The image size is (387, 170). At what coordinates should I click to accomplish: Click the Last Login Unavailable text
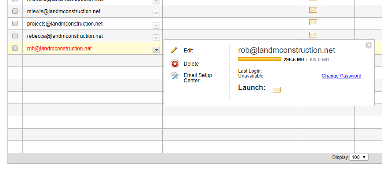(251, 74)
